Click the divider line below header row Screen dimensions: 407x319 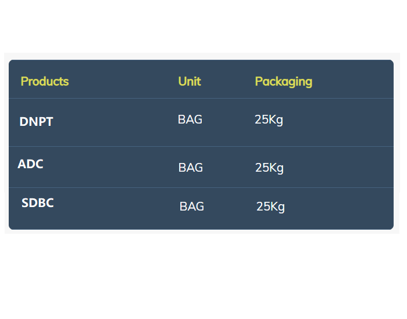point(201,98)
